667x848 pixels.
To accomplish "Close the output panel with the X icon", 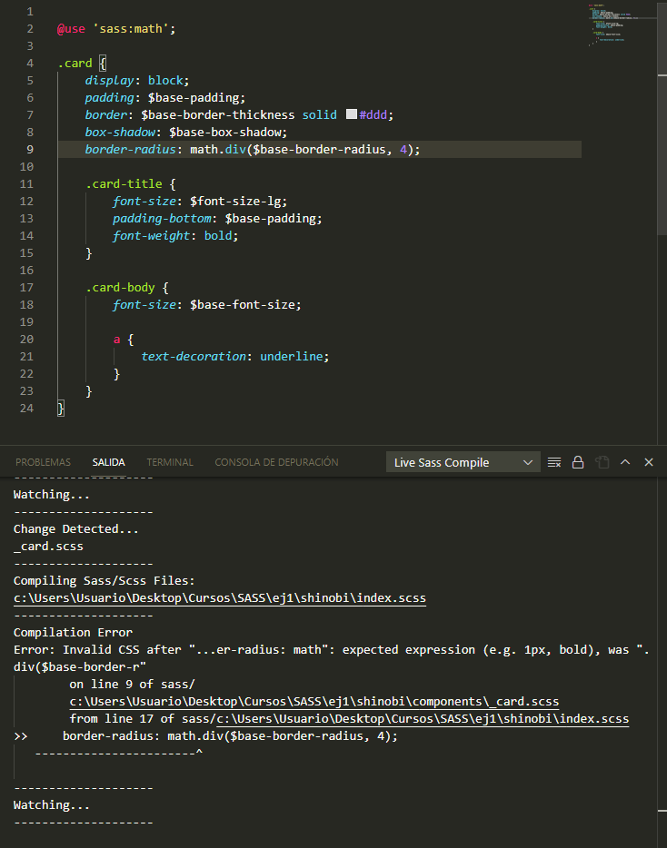I will 649,462.
